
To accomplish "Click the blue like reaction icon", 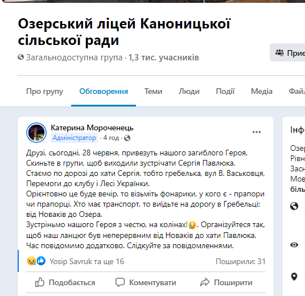I will (x=41, y=261).
